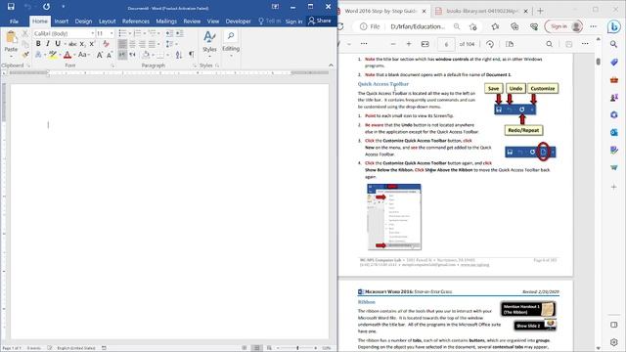Click the PDF zoom in plus button
The width and height of the screenshot is (626, 352).
(x=409, y=44)
